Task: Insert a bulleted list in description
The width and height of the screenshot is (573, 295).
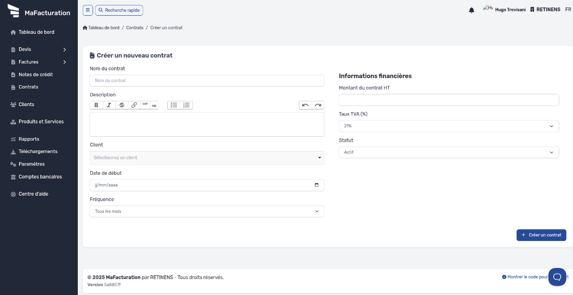Action: (174, 105)
